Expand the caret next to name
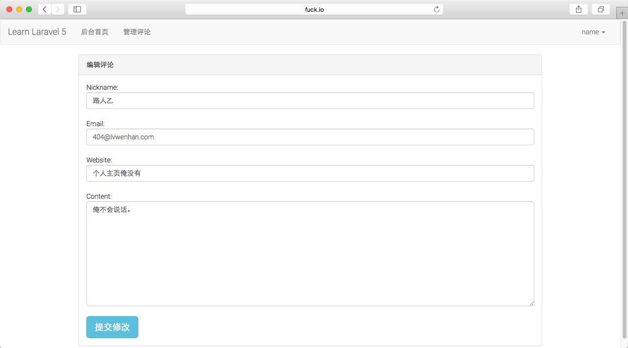Screen dimensions: 628x348 (x=604, y=32)
